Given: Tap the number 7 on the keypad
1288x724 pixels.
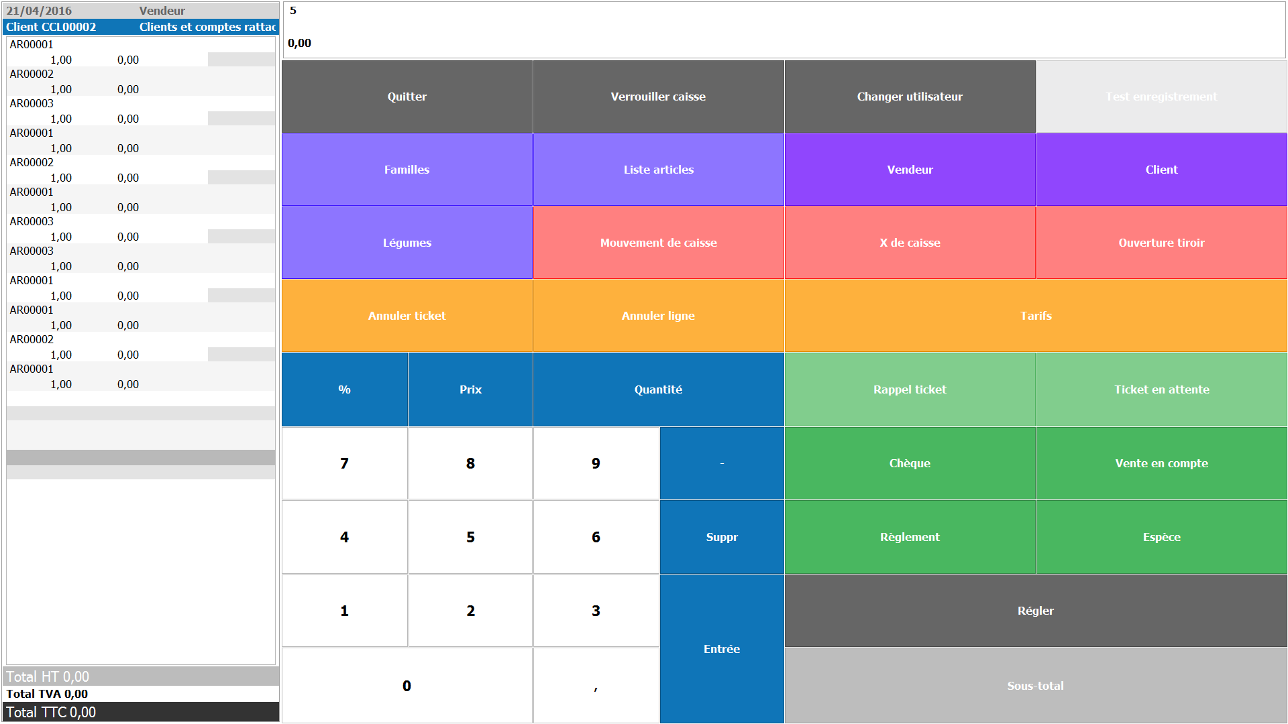Looking at the screenshot, I should 344,463.
